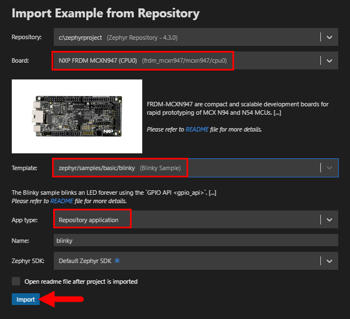
Task: Click the Template field chevron arrow
Action: pyautogui.click(x=329, y=168)
